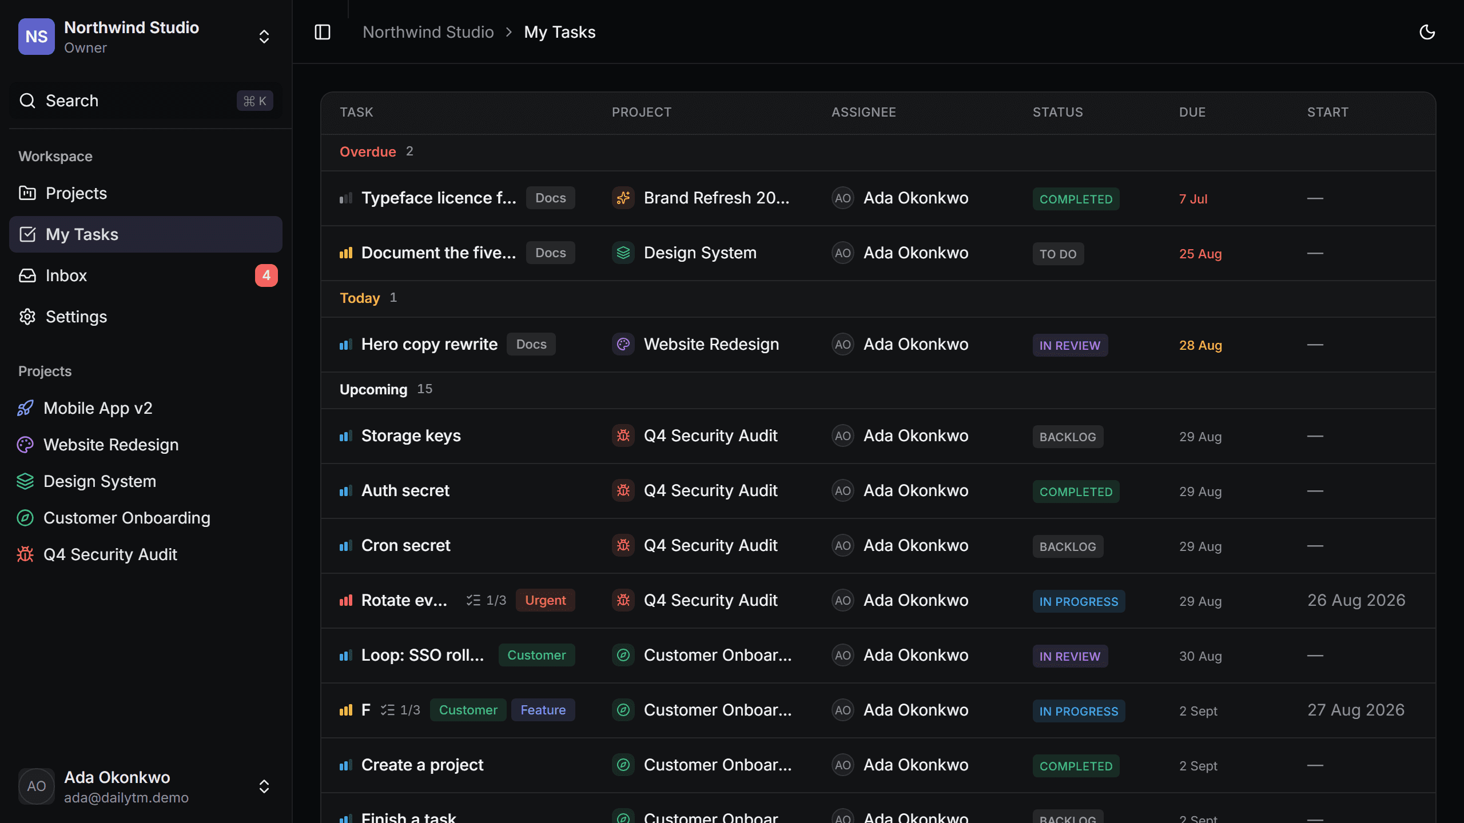Viewport: 1464px width, 823px height.
Task: Open TO DO status of Document the five task
Action: 1058,254
